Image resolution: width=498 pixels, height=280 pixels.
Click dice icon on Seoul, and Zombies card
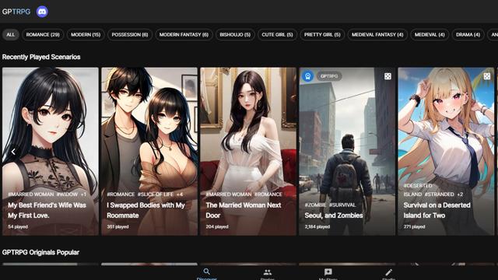pos(388,76)
